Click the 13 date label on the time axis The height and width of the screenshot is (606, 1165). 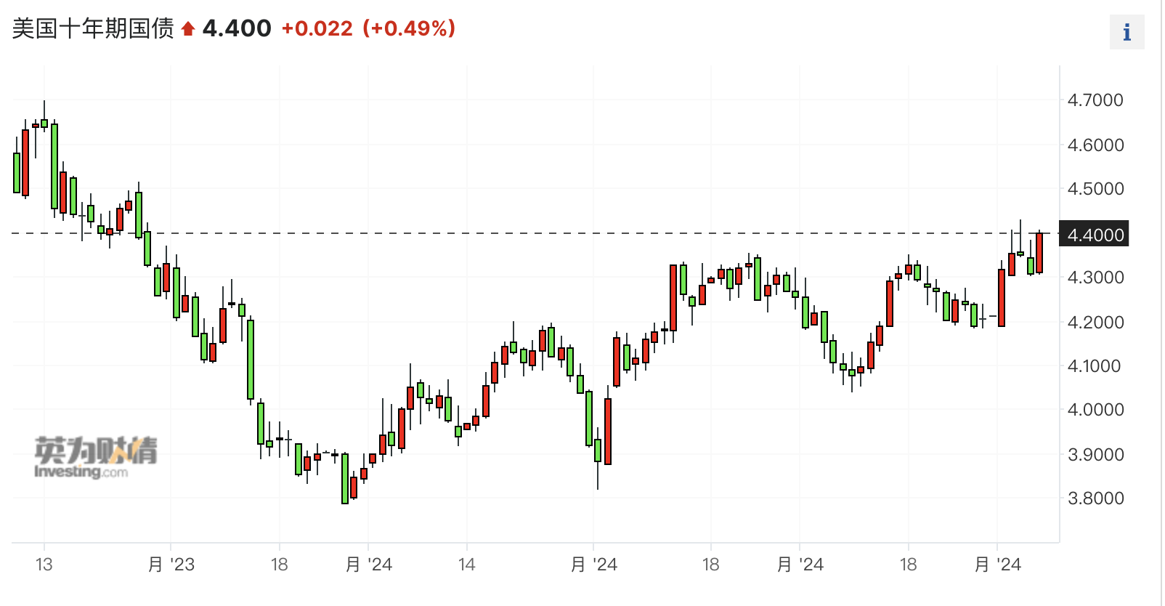pos(44,565)
